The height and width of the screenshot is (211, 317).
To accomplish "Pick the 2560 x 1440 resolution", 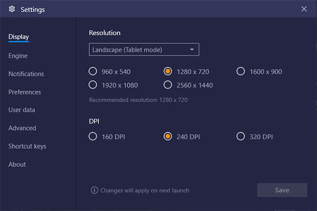I will pyautogui.click(x=167, y=85).
